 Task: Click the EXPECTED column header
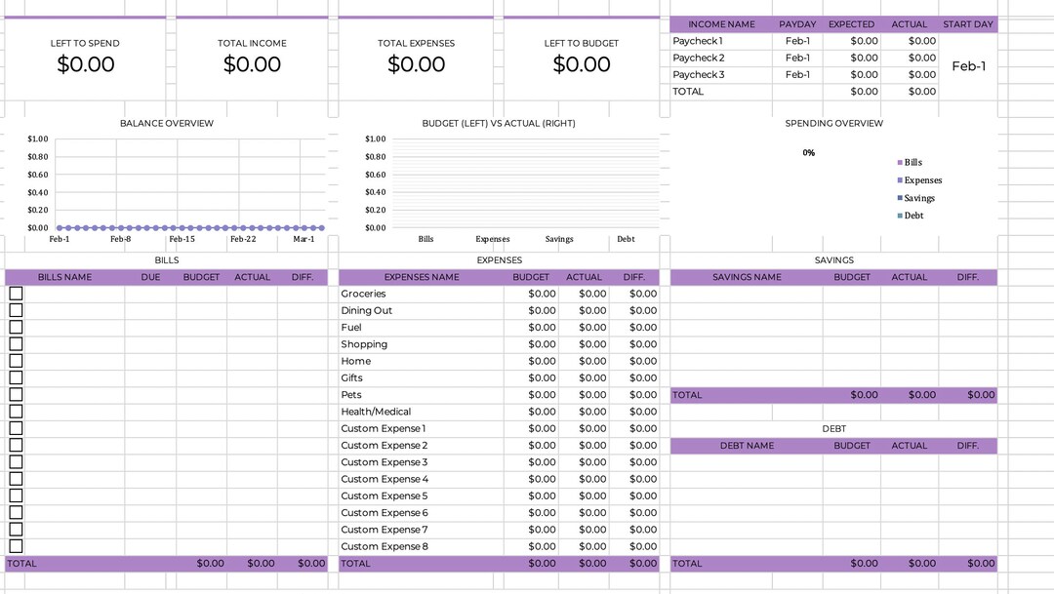pyautogui.click(x=852, y=24)
